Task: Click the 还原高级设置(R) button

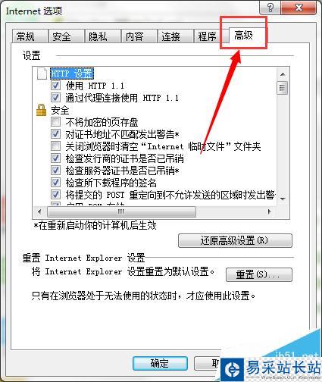Action: tap(235, 240)
